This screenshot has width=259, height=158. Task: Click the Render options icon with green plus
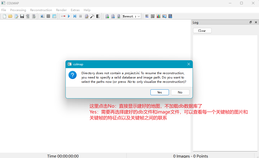tap(107, 16)
